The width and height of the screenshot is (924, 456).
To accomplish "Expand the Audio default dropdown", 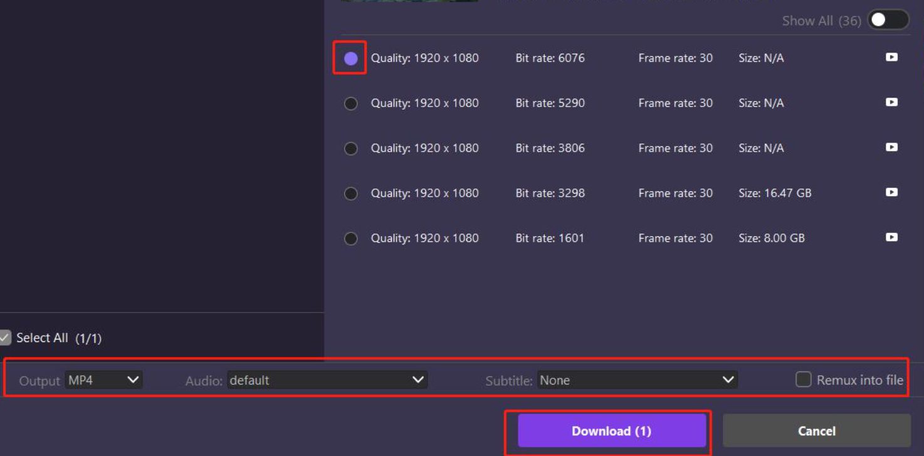I will tap(327, 380).
